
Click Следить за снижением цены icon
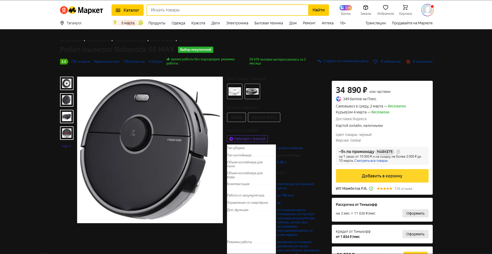[x=319, y=61]
